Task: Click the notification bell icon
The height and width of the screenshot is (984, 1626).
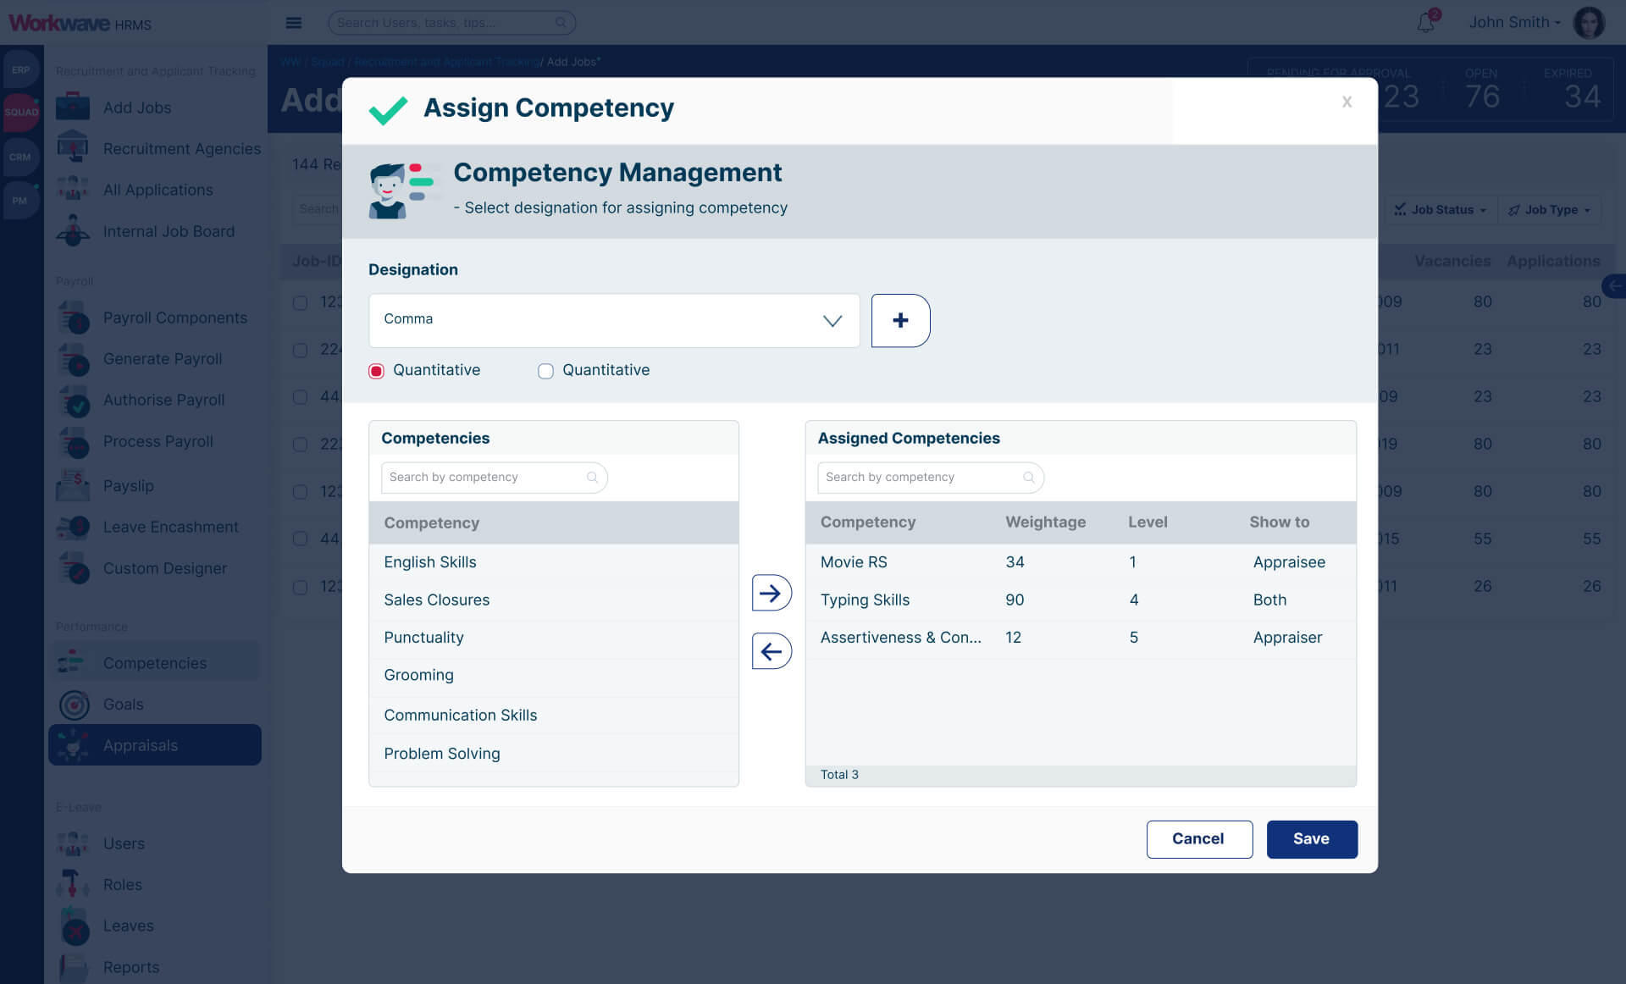Action: (1426, 22)
